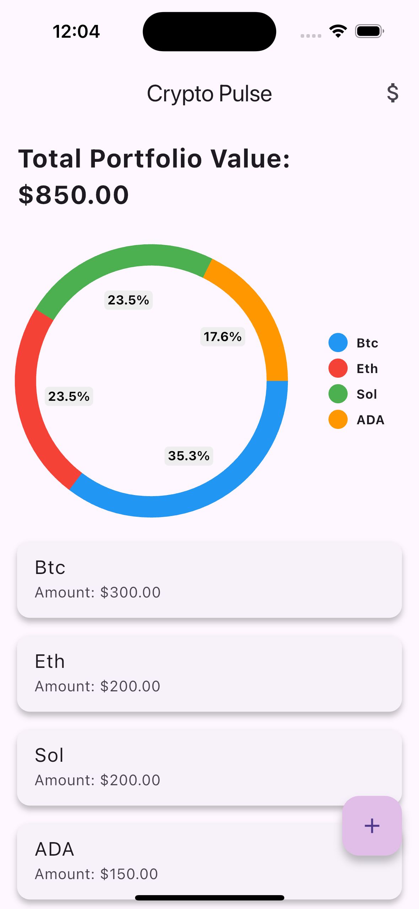The image size is (419, 909).
Task: Click the orange ADA legend dot
Action: [x=338, y=420]
